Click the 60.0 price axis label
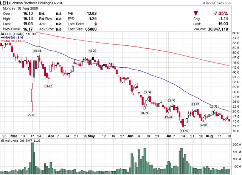Image resolution: width=242 pixels, height=175 pixels. point(236,33)
